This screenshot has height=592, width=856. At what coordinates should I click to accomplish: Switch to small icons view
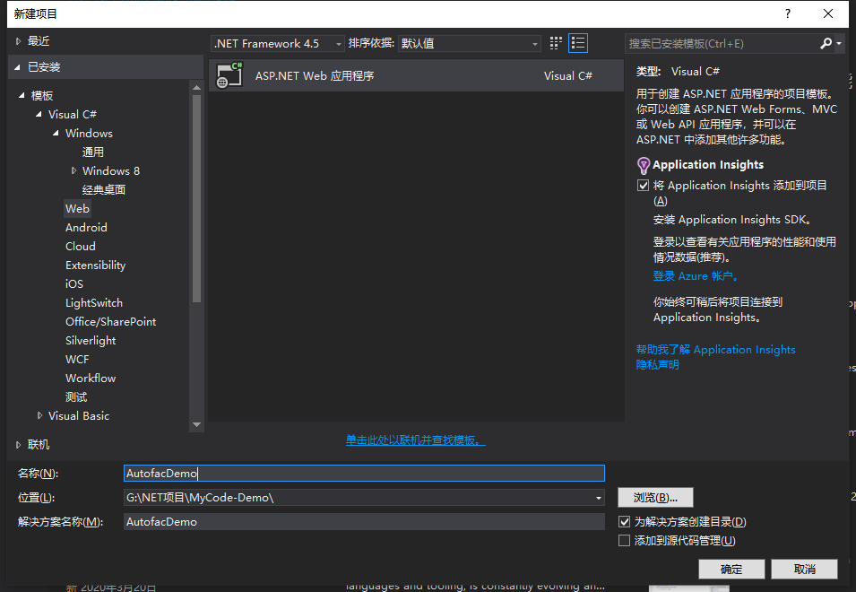(x=556, y=43)
